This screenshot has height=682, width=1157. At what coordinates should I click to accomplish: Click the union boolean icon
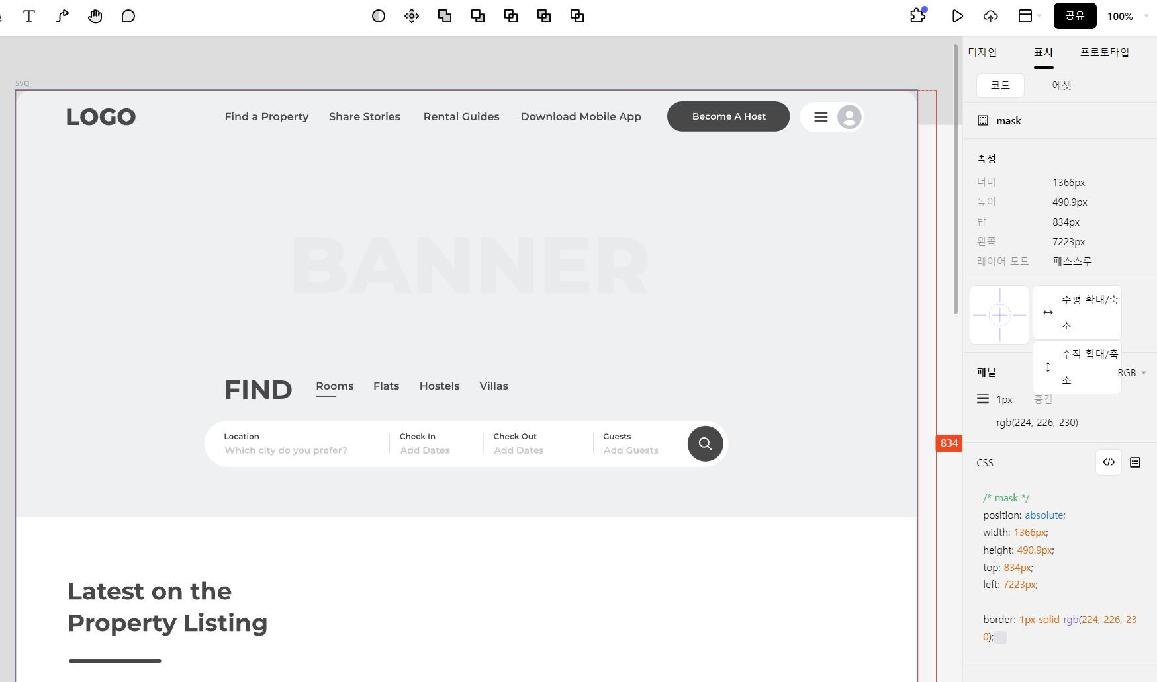tap(445, 16)
